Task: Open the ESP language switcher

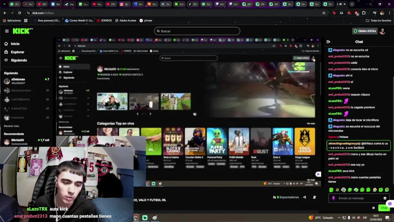Action: point(366,218)
